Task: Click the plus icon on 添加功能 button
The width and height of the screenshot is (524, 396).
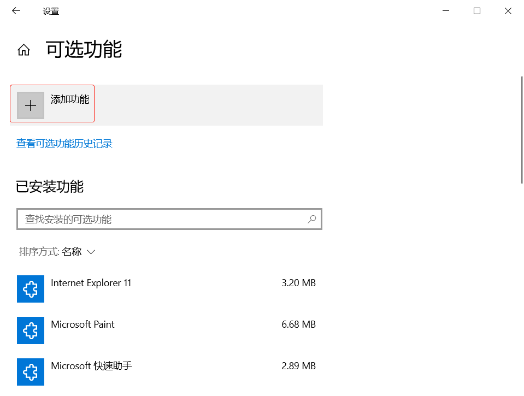Action: (x=31, y=105)
